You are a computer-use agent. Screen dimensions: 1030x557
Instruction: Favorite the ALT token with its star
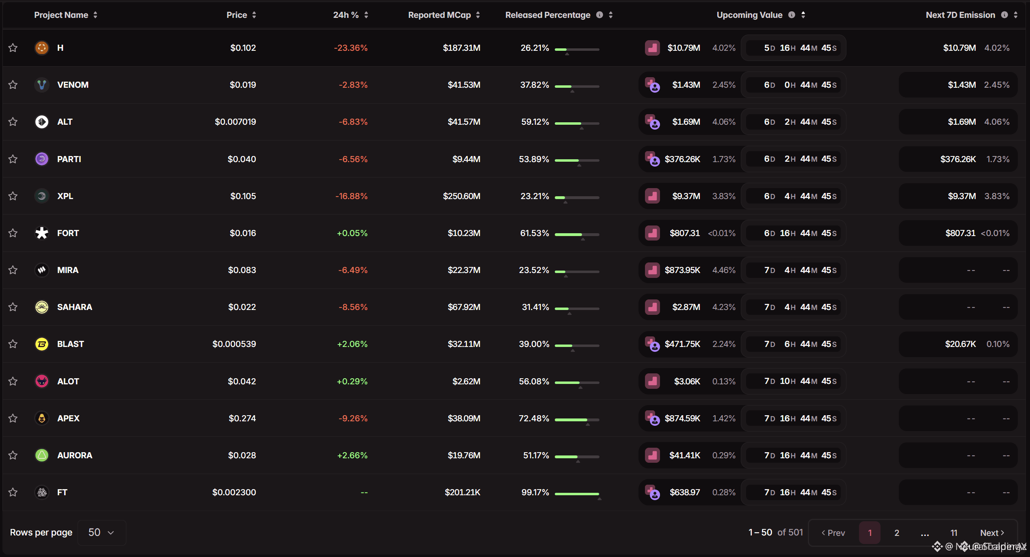13,122
